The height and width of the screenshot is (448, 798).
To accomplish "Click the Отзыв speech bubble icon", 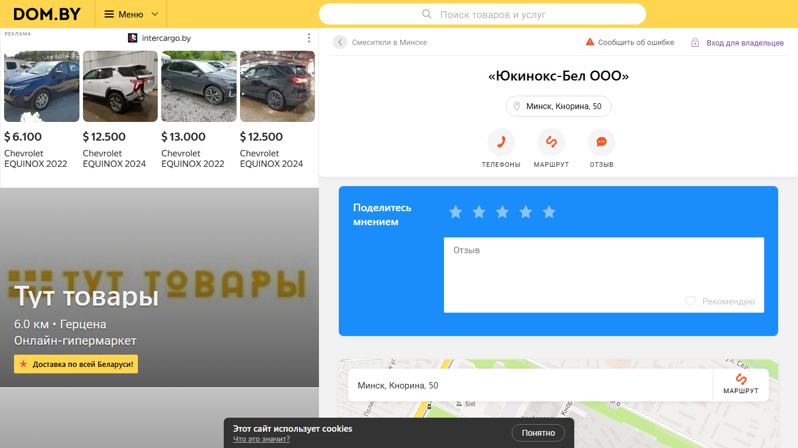I will pos(602,142).
